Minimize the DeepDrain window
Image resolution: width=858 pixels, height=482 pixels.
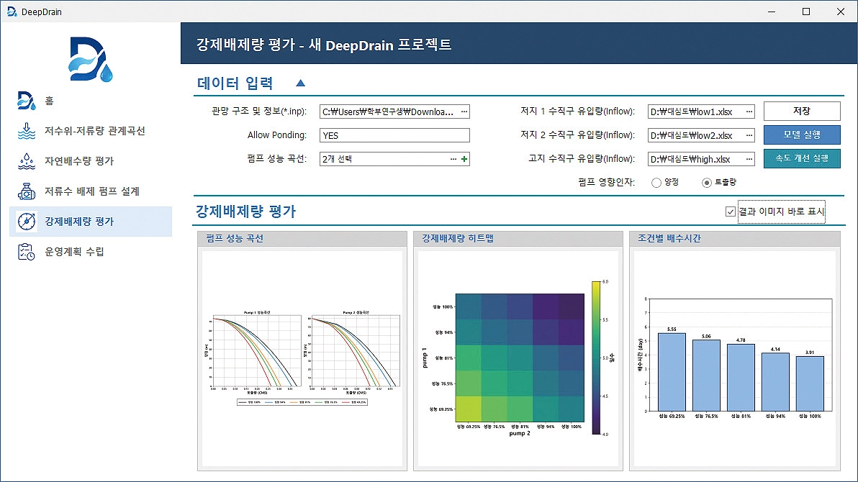click(x=772, y=12)
